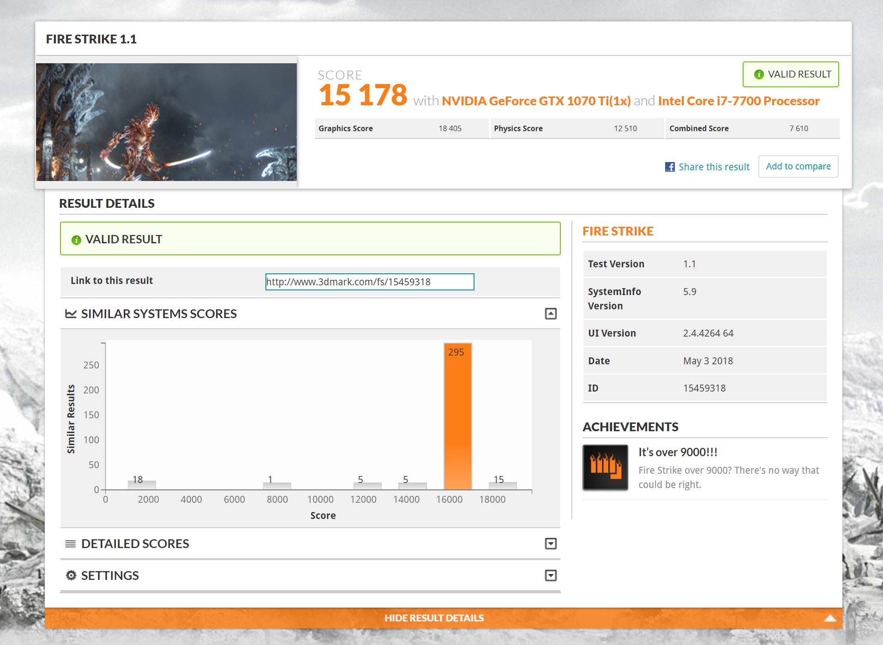
Task: Click Hide Result Details bar
Action: tap(444, 618)
